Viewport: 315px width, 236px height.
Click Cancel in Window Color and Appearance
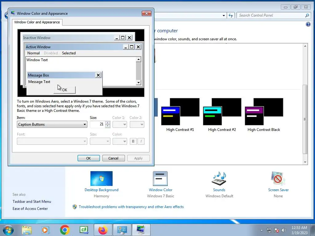pos(114,158)
